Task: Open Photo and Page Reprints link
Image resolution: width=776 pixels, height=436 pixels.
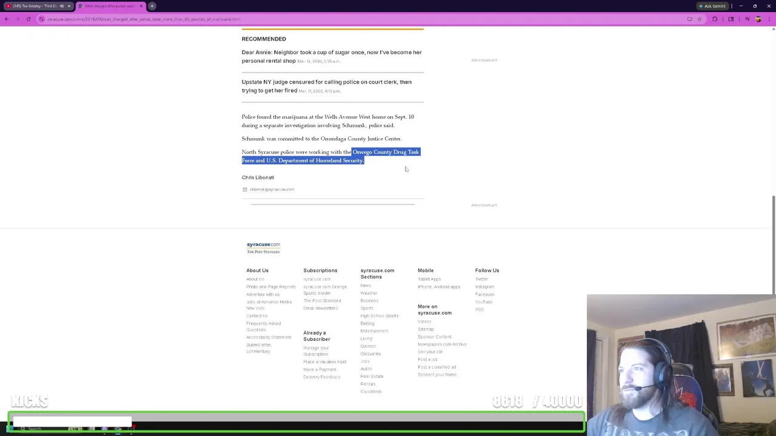Action: 271,287
